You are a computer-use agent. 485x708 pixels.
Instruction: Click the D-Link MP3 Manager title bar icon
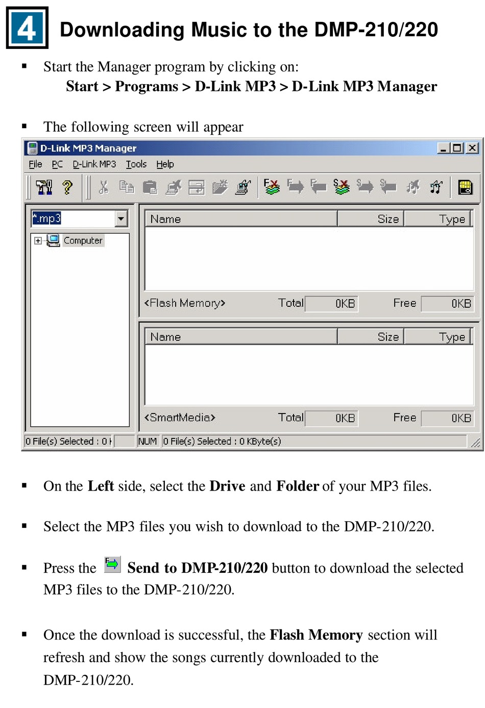point(32,148)
